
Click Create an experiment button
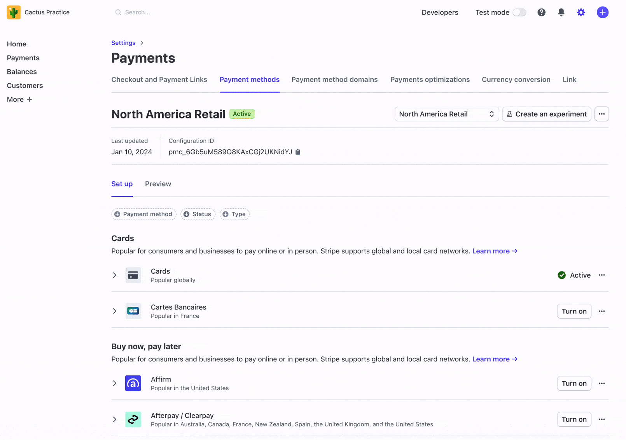[547, 114]
